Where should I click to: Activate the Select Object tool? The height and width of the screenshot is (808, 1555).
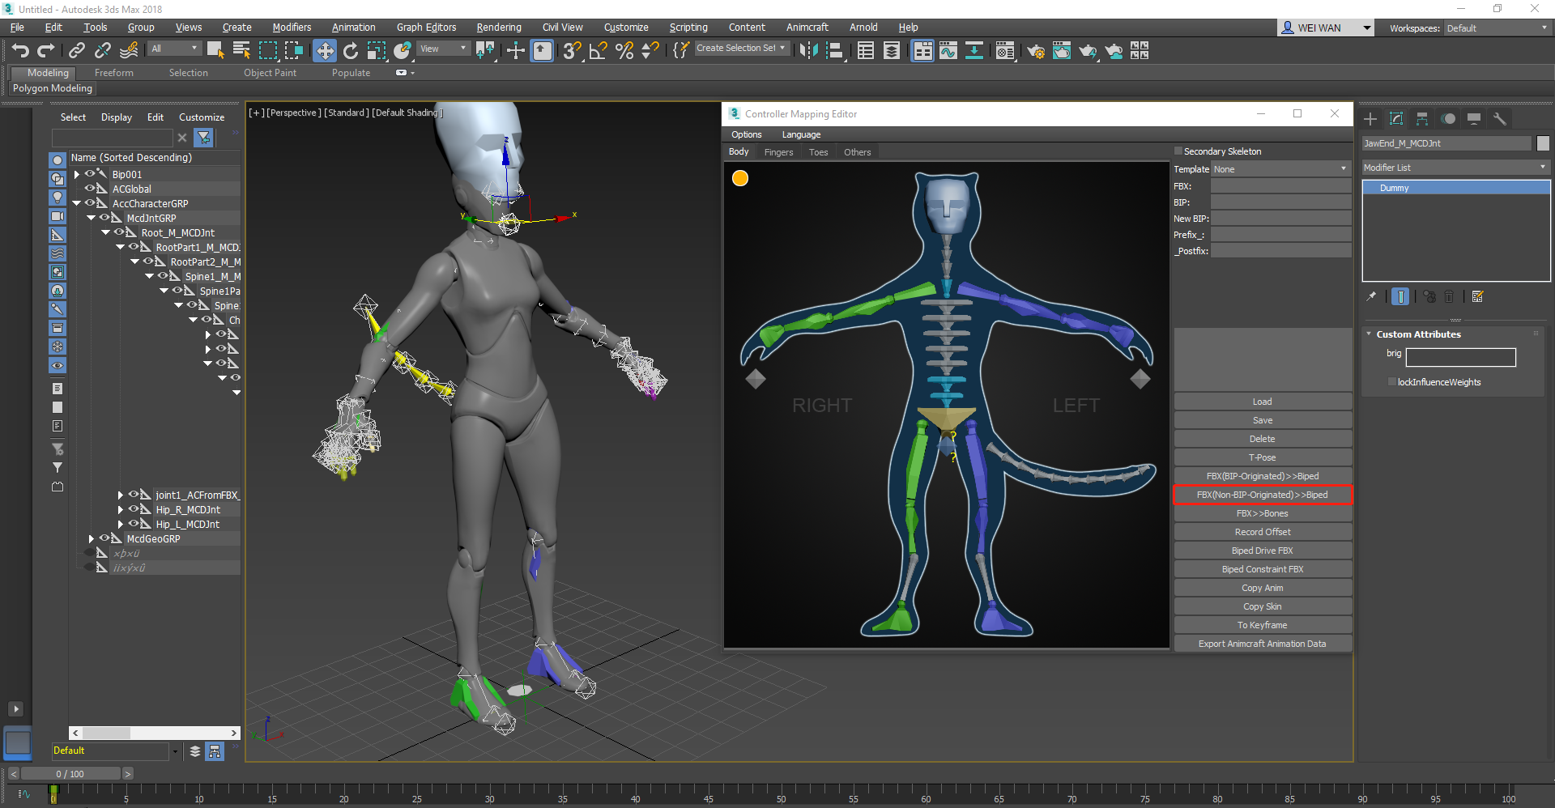tap(215, 51)
